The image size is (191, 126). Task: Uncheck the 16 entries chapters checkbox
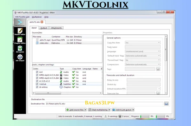pos(37,87)
